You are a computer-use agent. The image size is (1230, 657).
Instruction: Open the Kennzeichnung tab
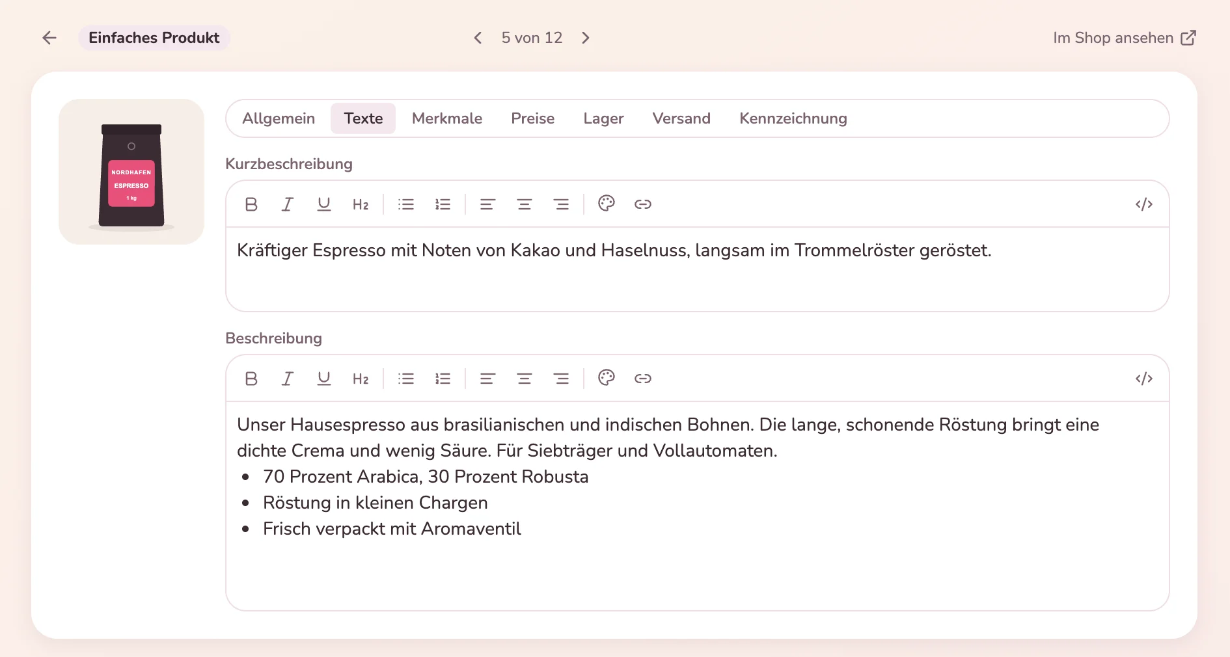click(793, 118)
